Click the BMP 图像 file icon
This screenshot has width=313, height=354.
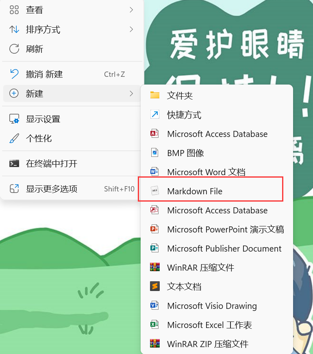point(155,153)
